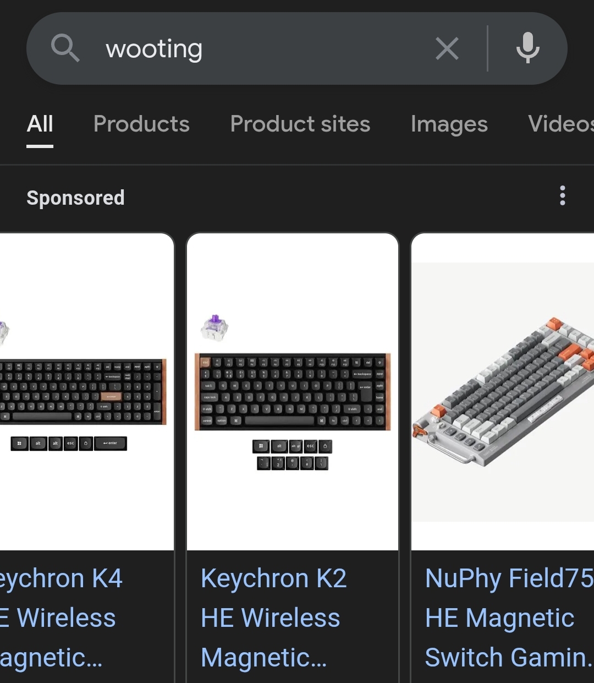The image size is (594, 683).
Task: Start voice search with the microphone
Action: click(527, 48)
